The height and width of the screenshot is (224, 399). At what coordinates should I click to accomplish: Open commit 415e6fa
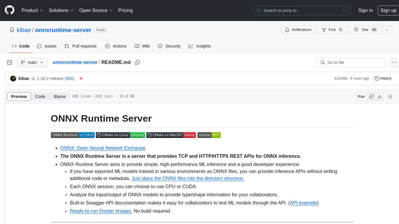(x=341, y=78)
